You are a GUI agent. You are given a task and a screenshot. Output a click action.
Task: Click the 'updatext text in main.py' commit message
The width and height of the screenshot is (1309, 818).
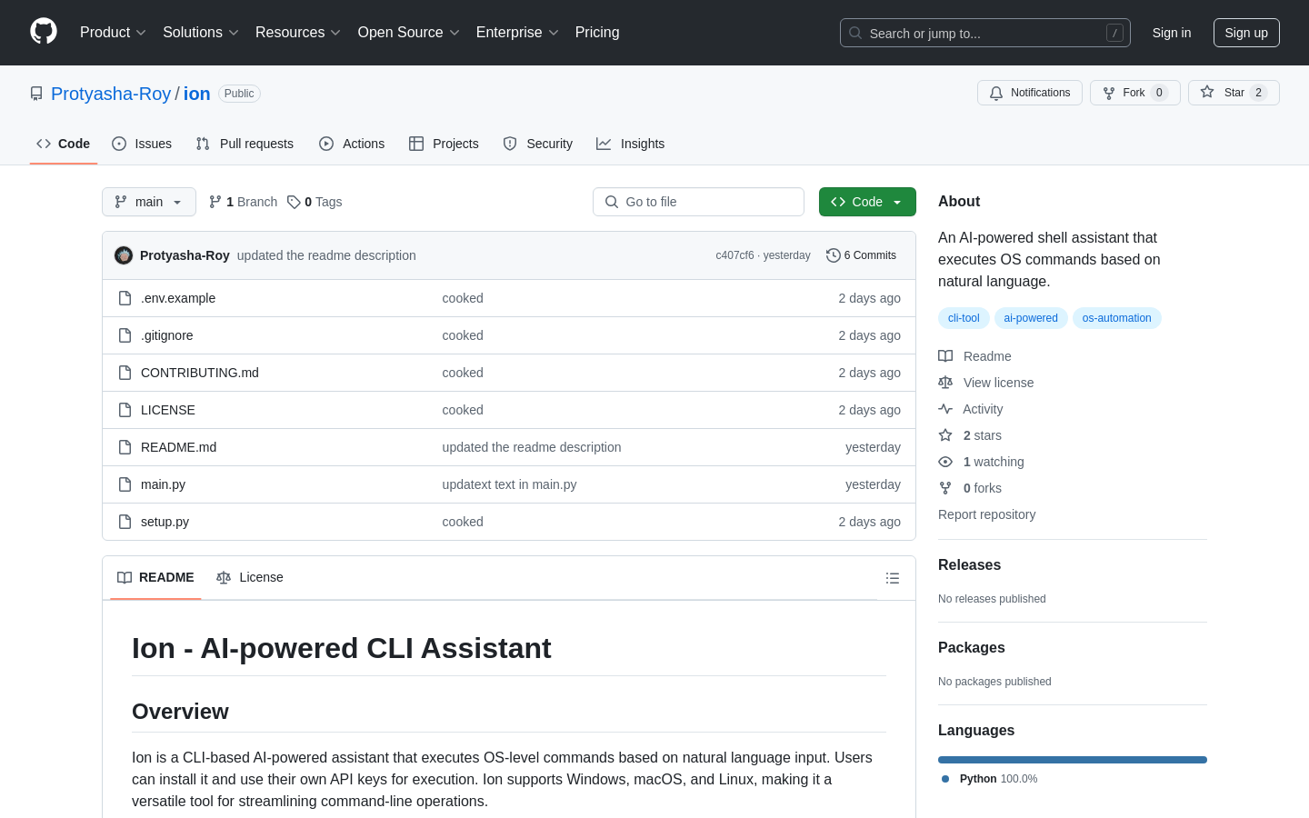click(509, 484)
